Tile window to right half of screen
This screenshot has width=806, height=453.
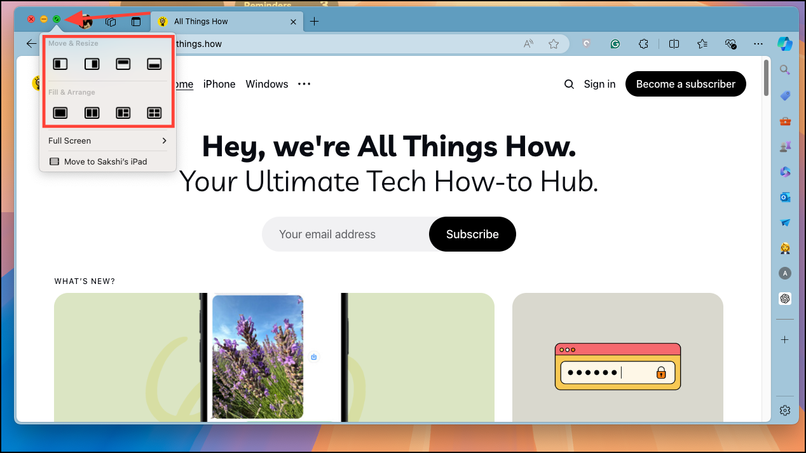pyautogui.click(x=92, y=64)
